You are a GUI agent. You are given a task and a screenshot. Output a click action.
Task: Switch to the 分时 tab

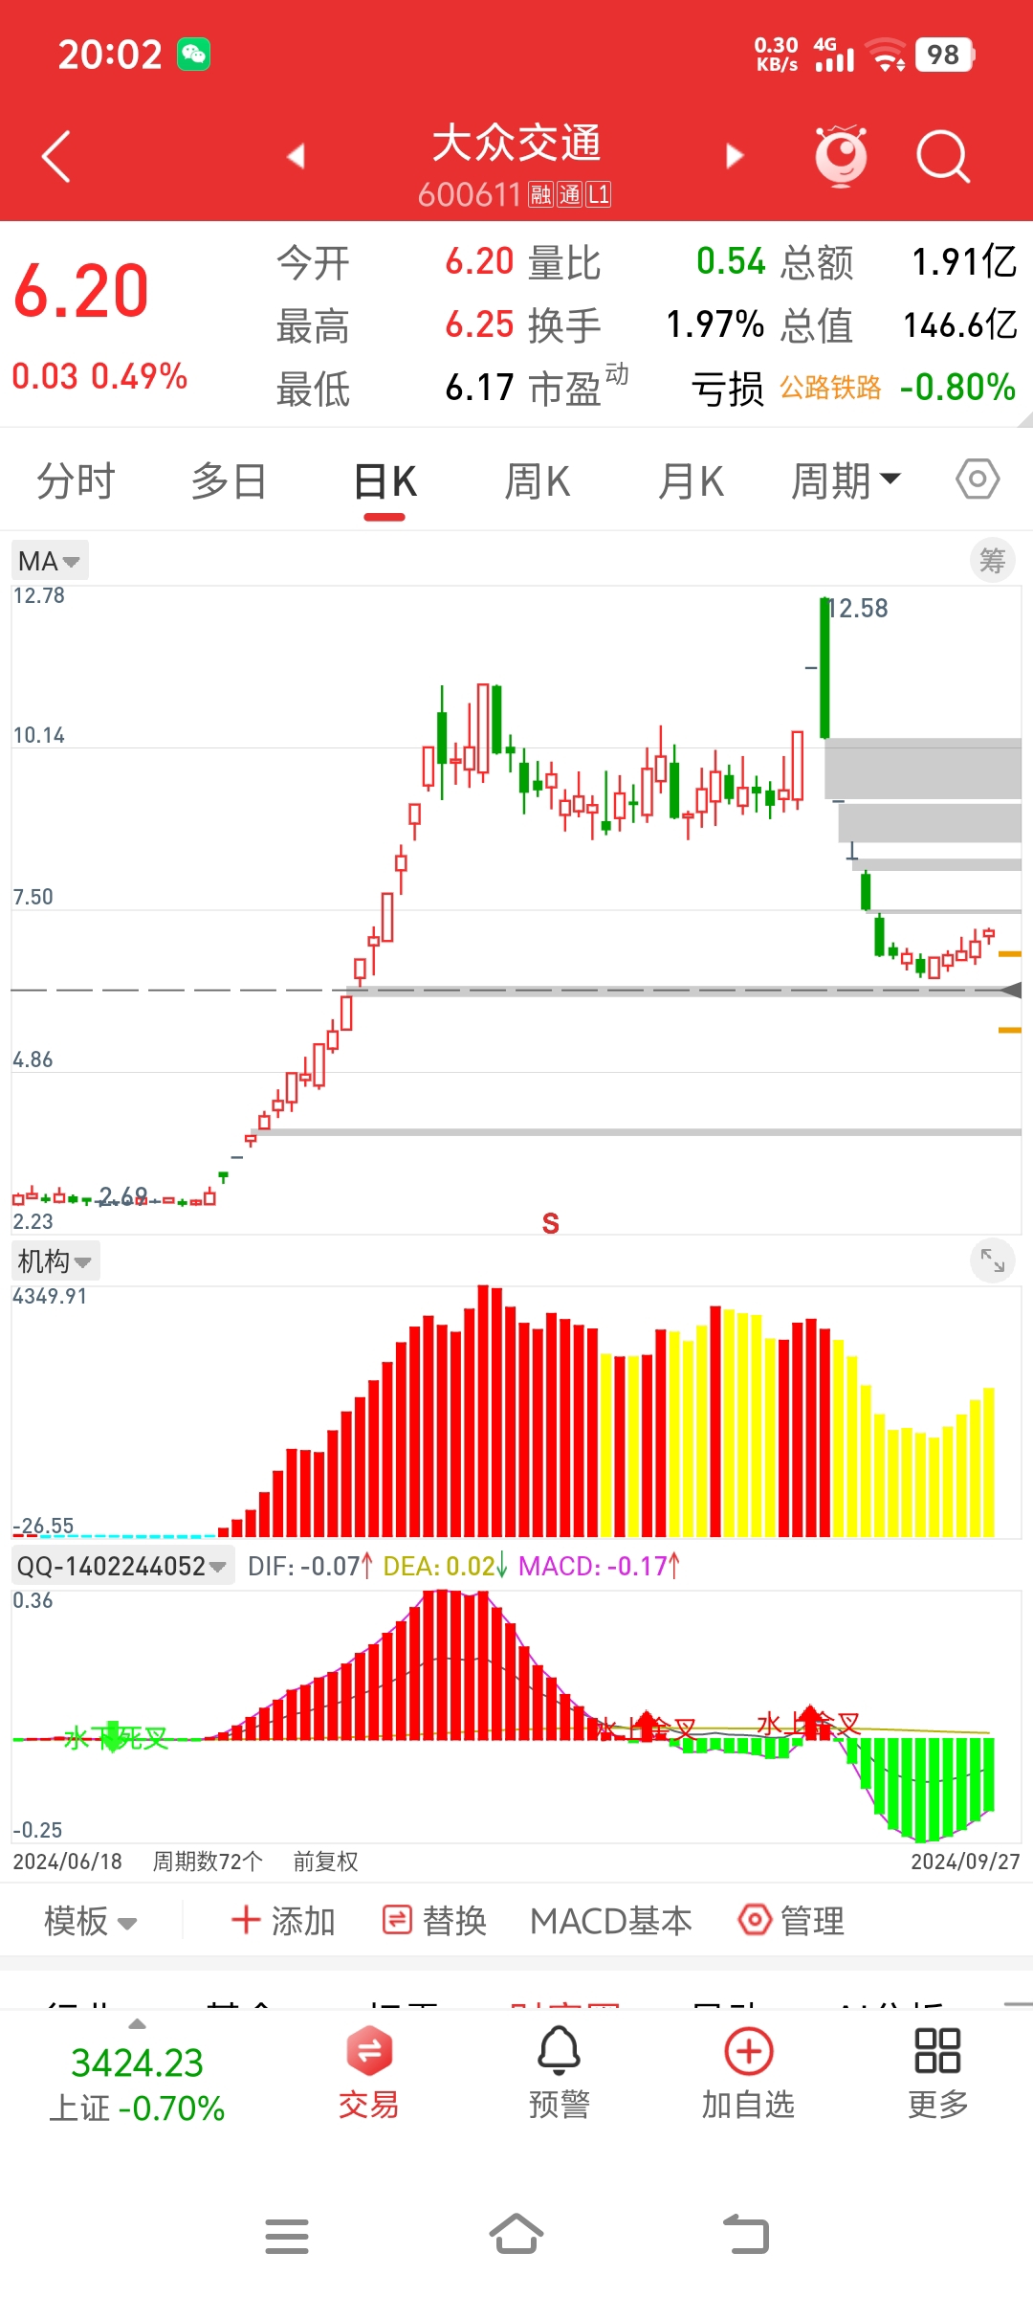point(76,480)
